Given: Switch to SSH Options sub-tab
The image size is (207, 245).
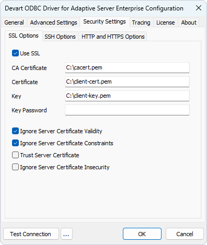Looking at the screenshot, I should (60, 37).
